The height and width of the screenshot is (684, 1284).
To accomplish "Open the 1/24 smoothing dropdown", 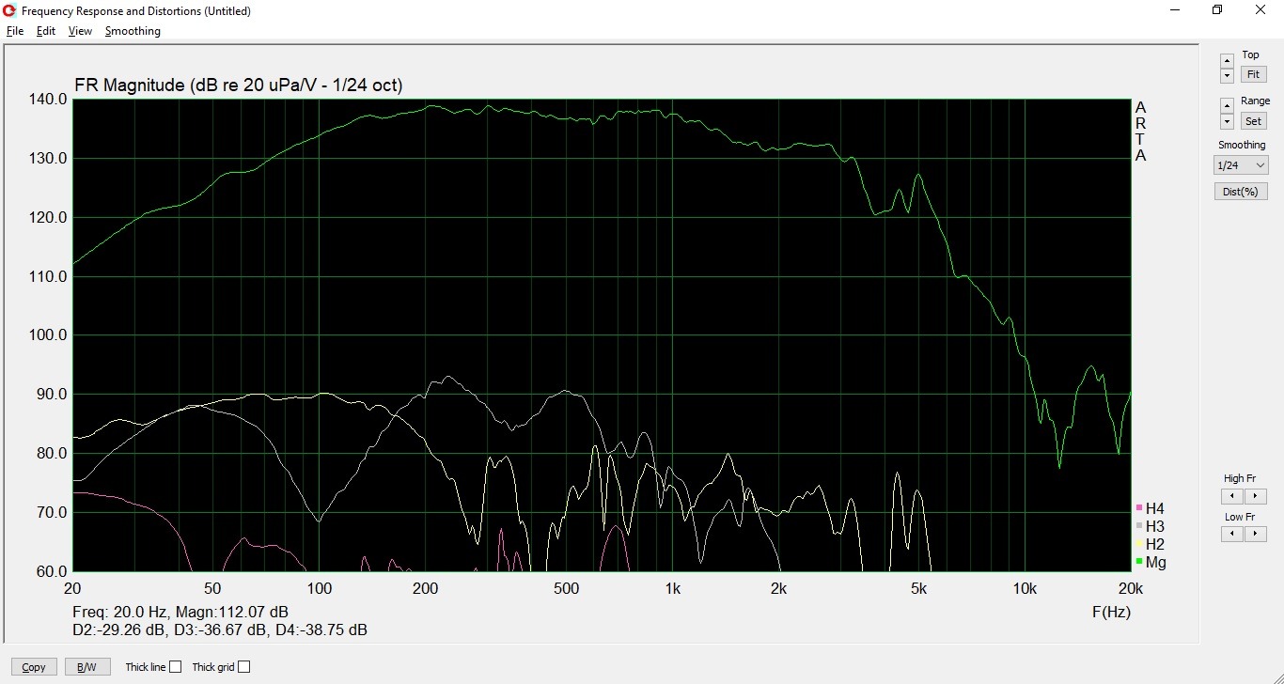I will tap(1241, 165).
